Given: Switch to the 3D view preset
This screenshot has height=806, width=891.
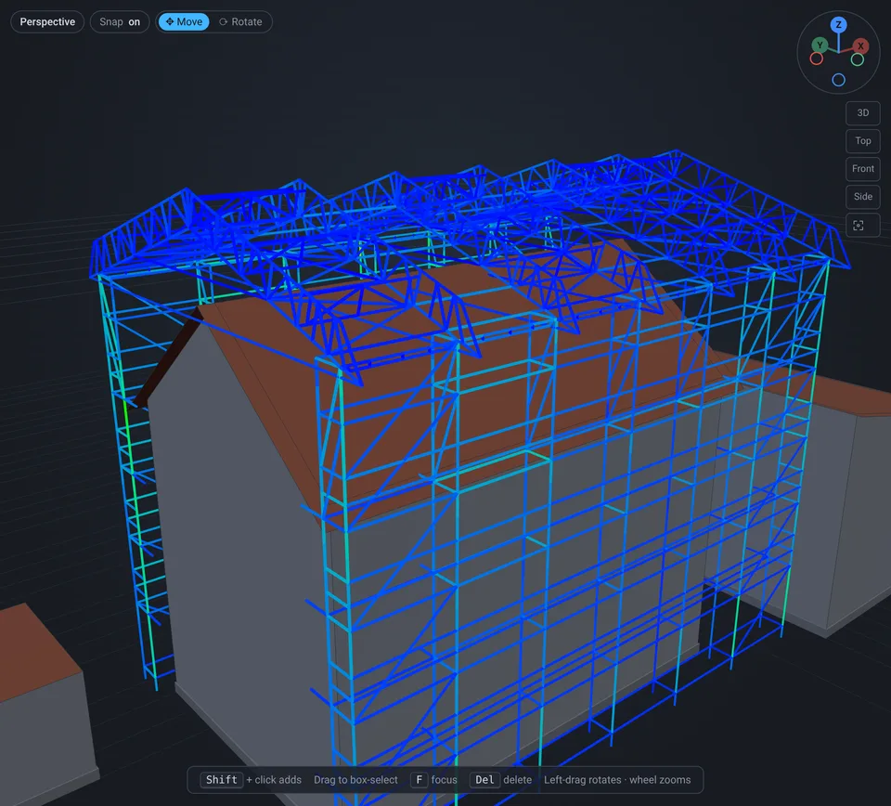Looking at the screenshot, I should [862, 113].
